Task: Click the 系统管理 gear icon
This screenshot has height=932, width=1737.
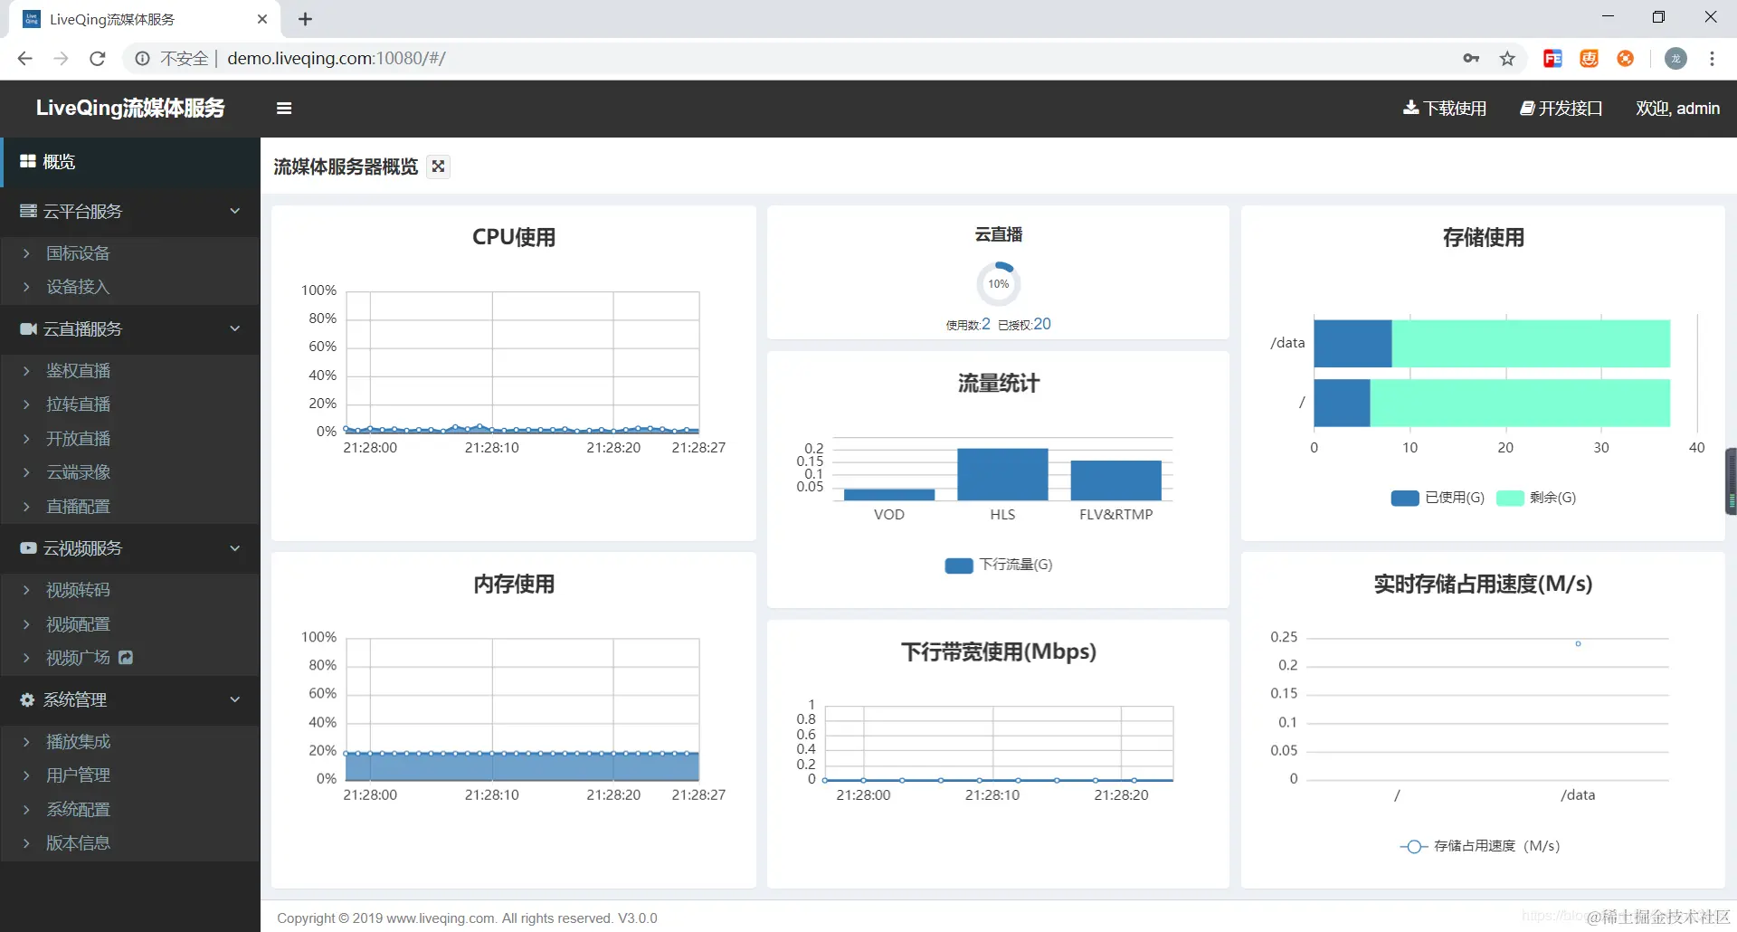Action: (x=28, y=699)
